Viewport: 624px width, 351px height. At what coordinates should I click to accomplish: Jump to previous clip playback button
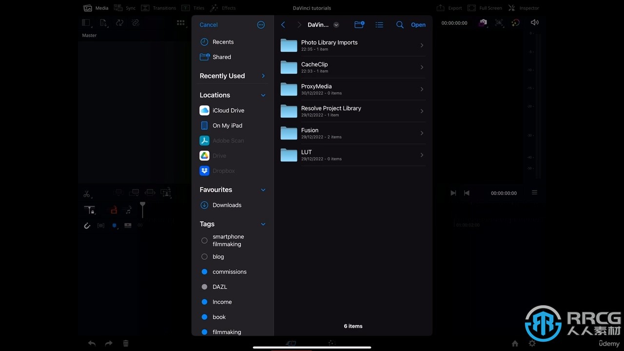(467, 193)
